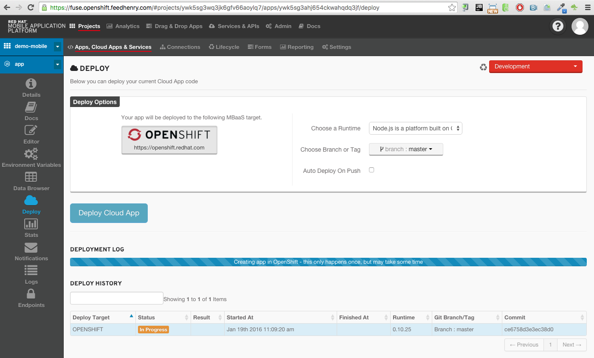The width and height of the screenshot is (594, 358).
Task: Open the branch : master dropdown
Action: 406,149
